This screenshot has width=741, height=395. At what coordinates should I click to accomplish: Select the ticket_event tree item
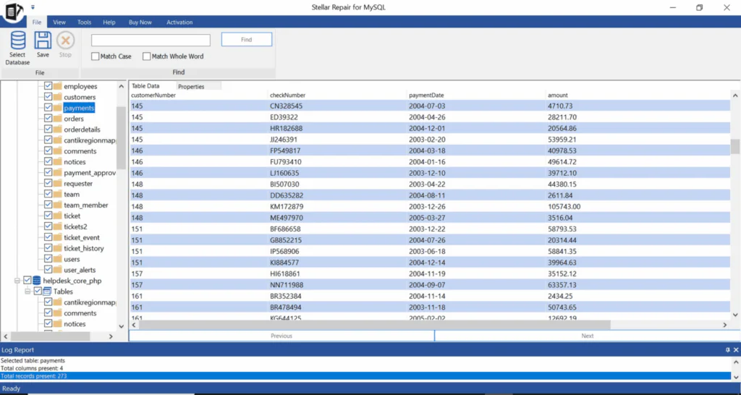[x=82, y=237]
